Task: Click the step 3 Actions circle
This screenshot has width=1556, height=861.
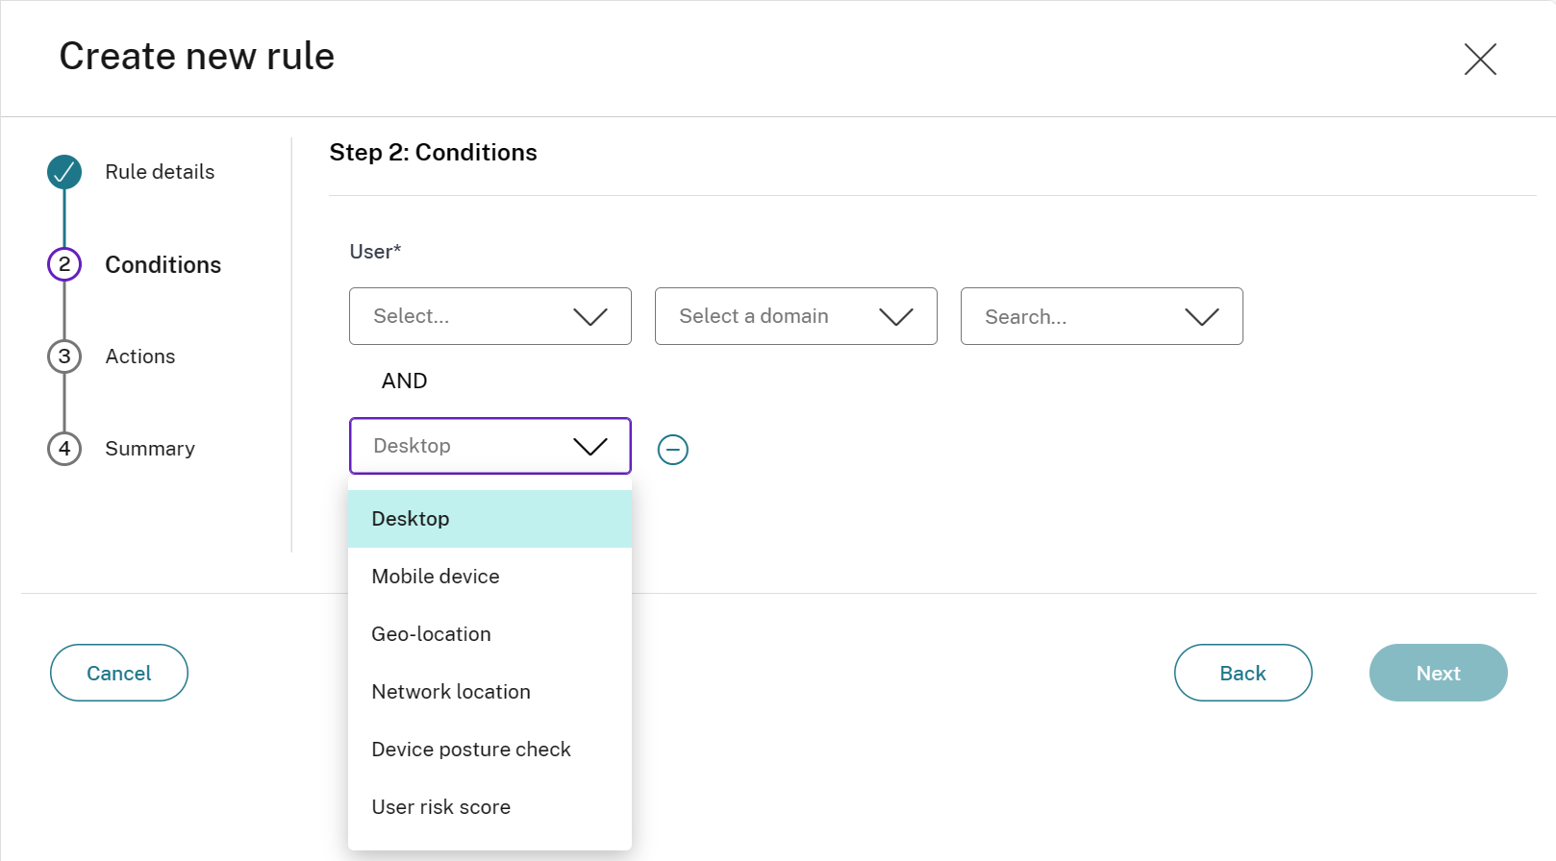Action: pos(64,357)
